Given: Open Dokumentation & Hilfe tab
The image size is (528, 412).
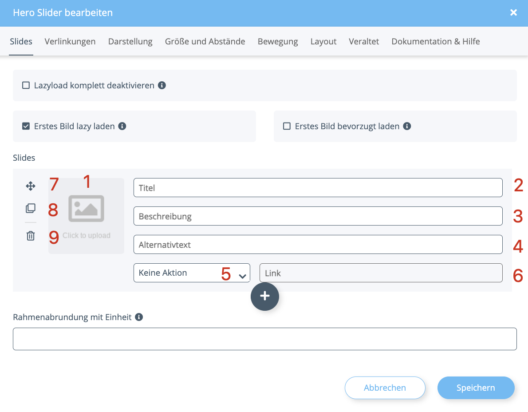Looking at the screenshot, I should [x=436, y=41].
